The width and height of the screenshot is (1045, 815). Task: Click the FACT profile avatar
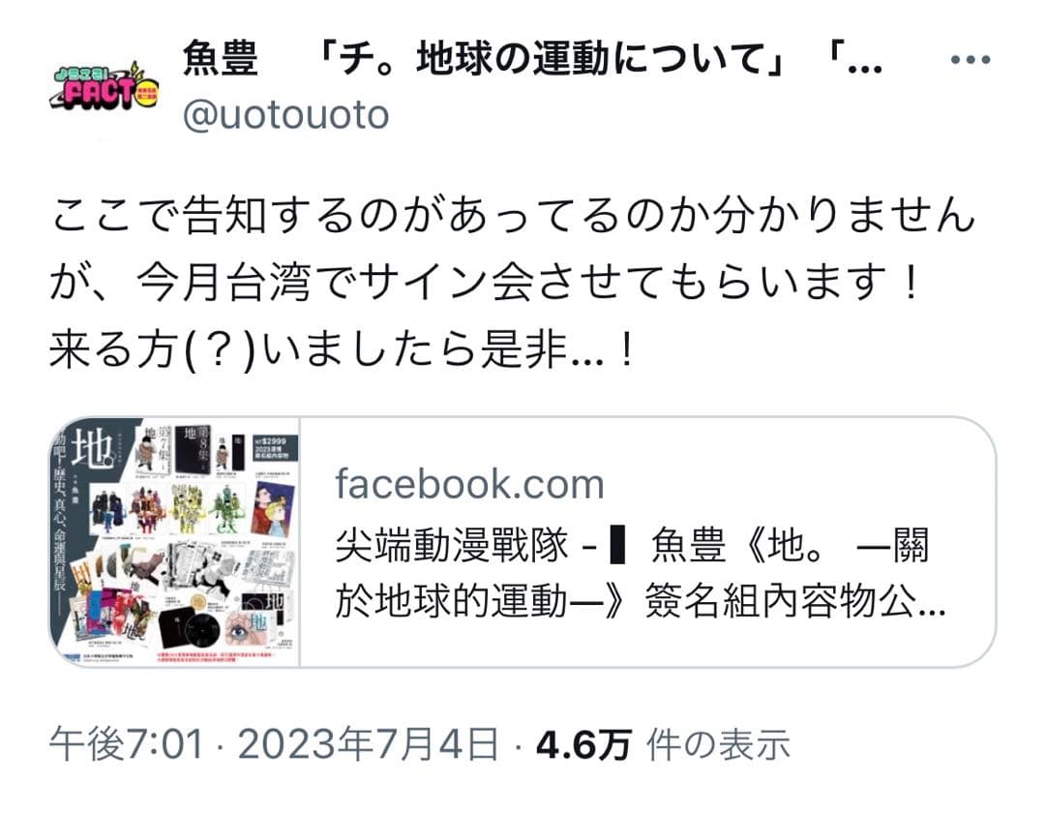point(104,87)
